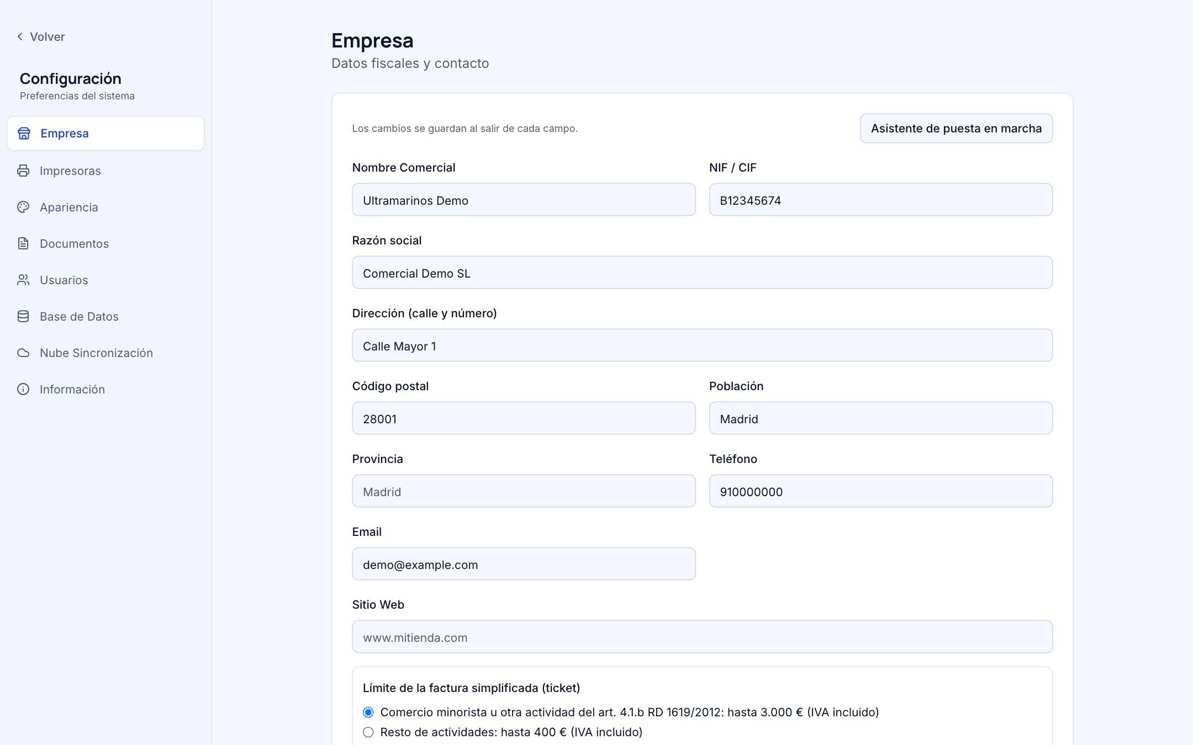
Task: Click the Población input field
Action: tap(880, 418)
